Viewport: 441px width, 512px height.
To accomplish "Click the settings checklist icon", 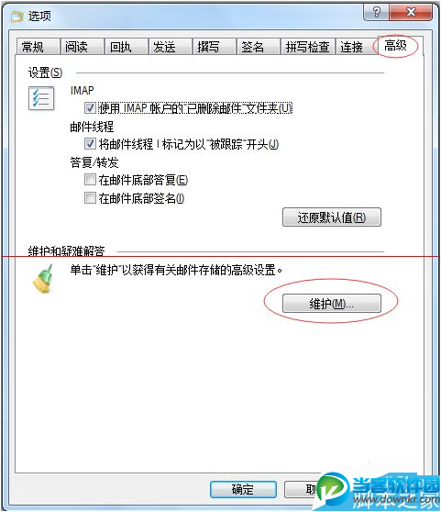I will click(41, 98).
